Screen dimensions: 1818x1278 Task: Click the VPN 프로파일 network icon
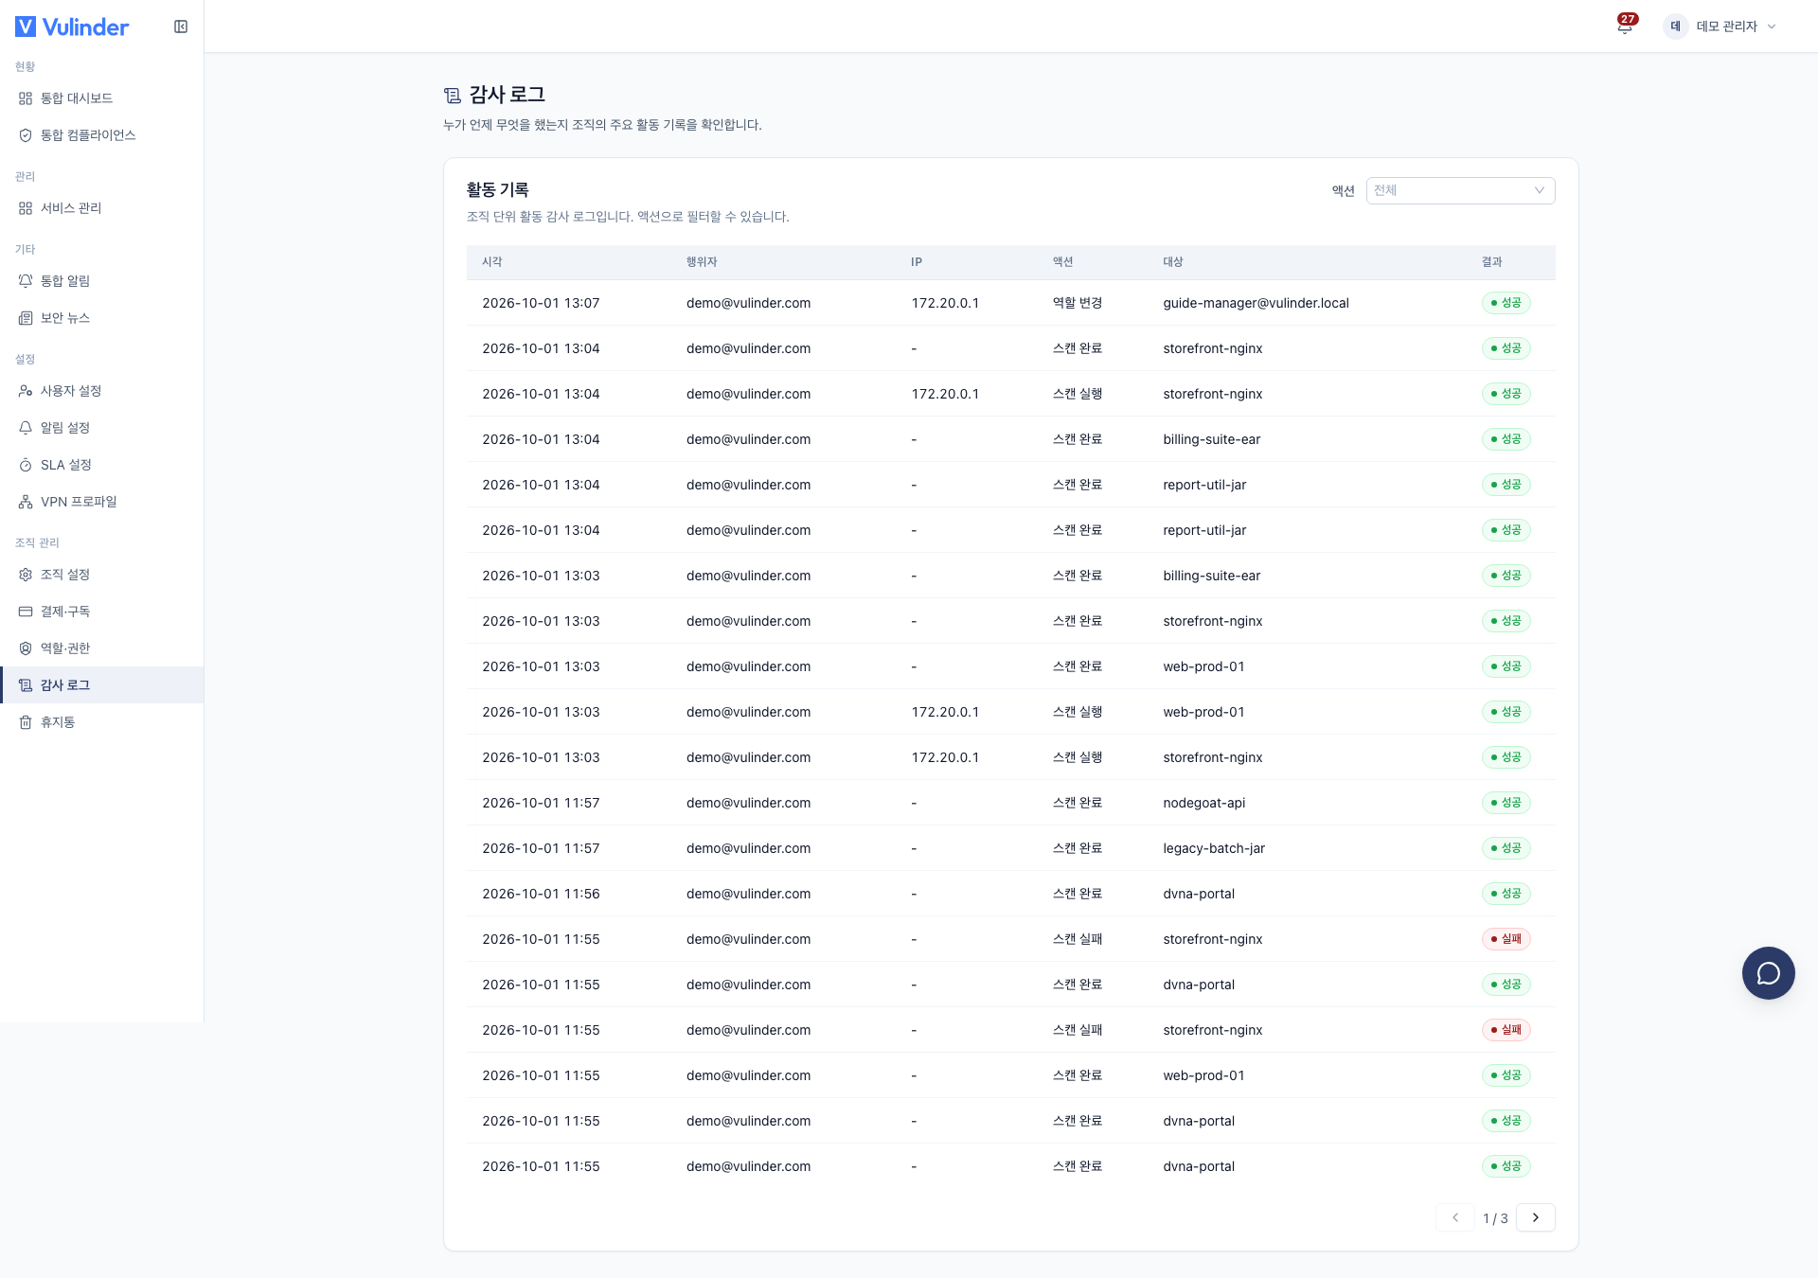pyautogui.click(x=26, y=502)
